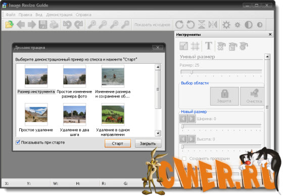Select the text tool T icon
Viewport: 283px width, 196px height.
pos(208,45)
